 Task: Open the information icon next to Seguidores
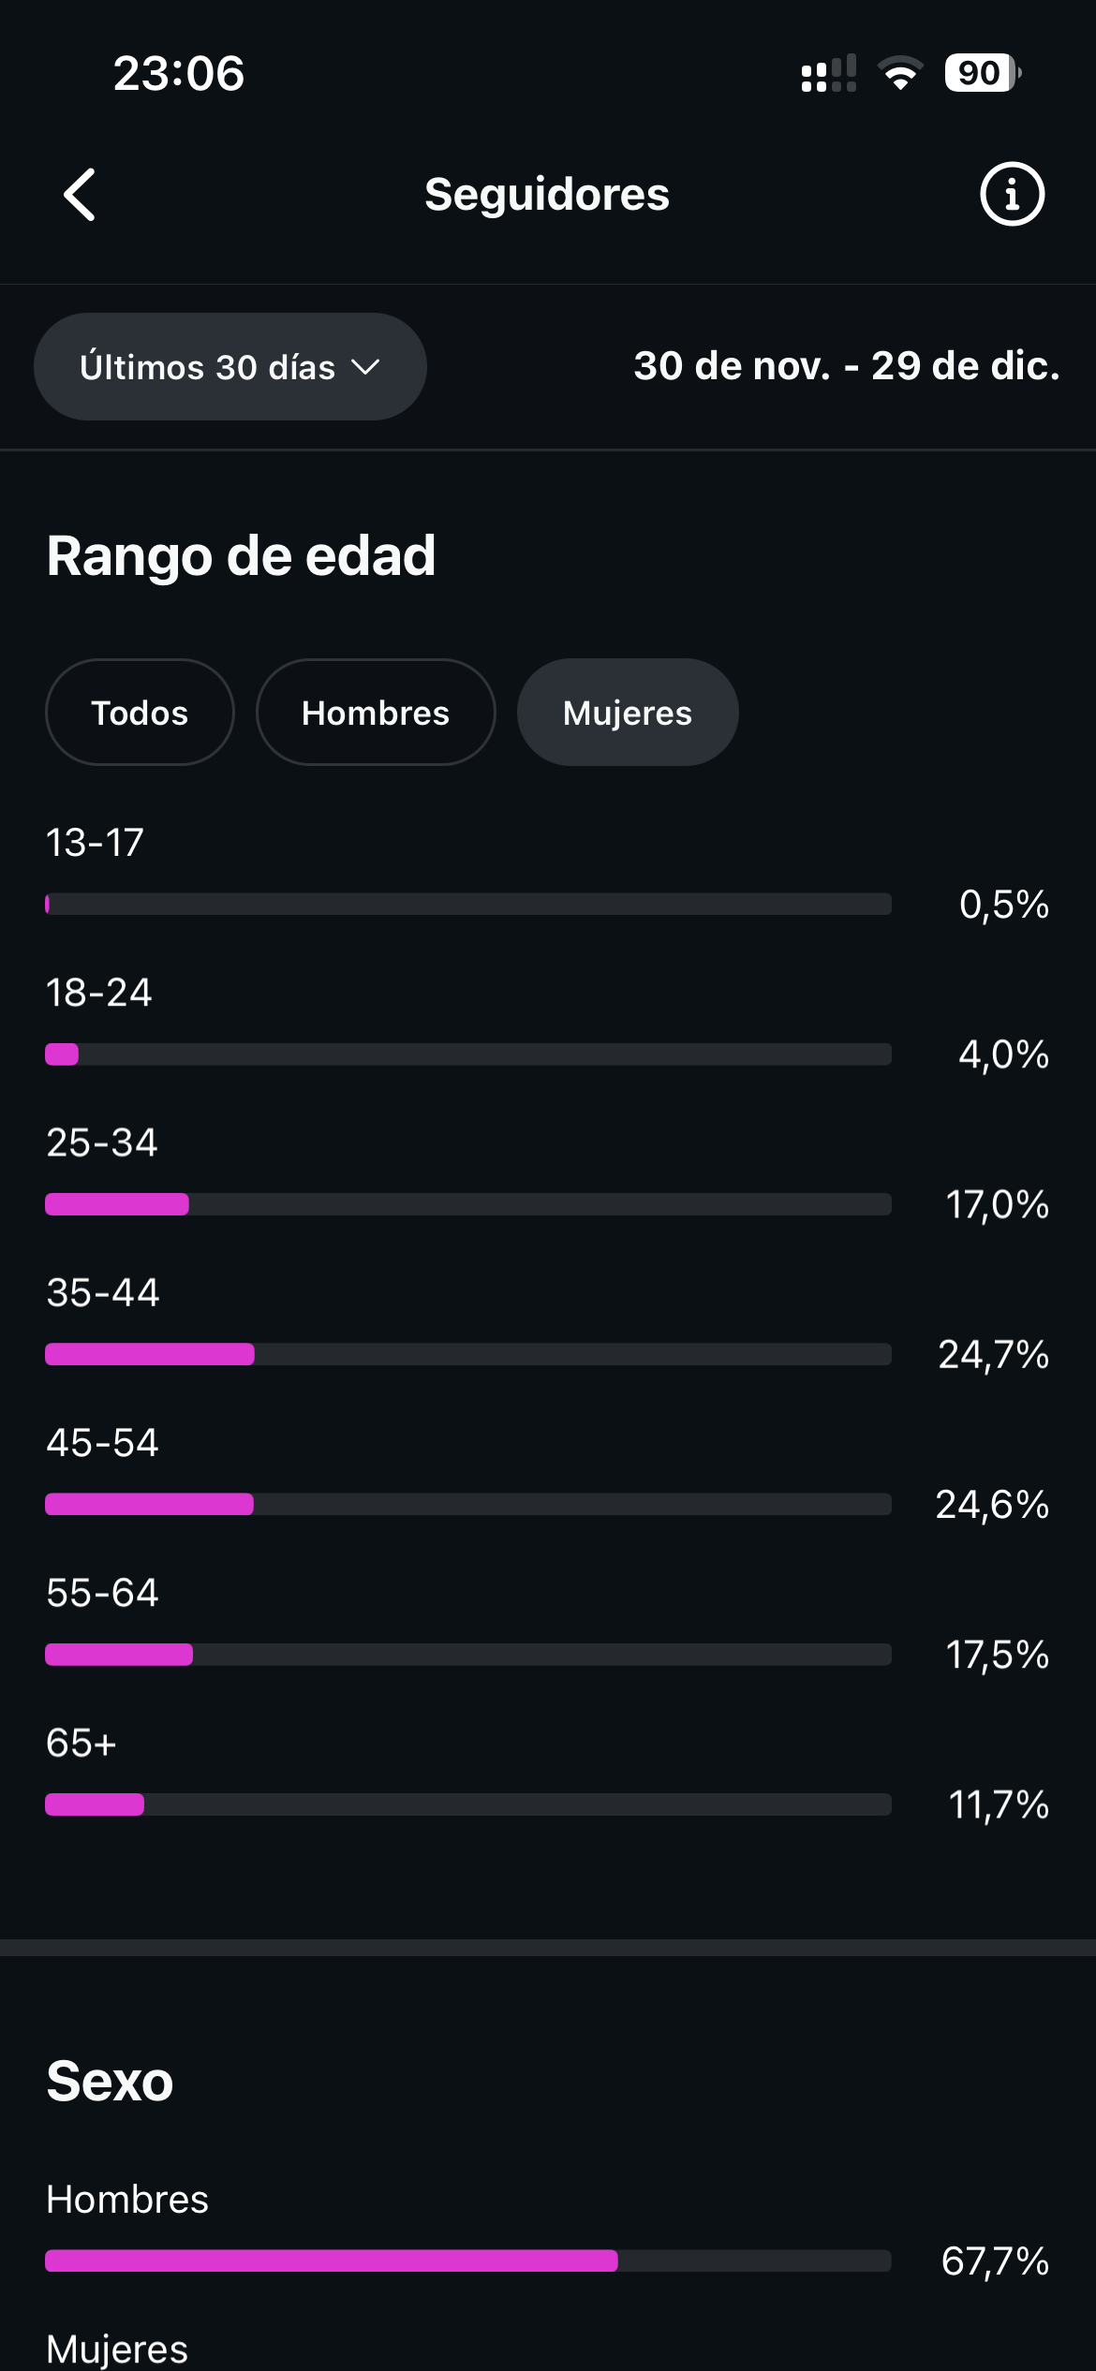coord(1011,194)
